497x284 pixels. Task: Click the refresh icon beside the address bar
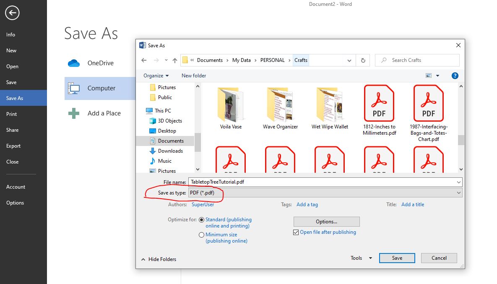[362, 60]
